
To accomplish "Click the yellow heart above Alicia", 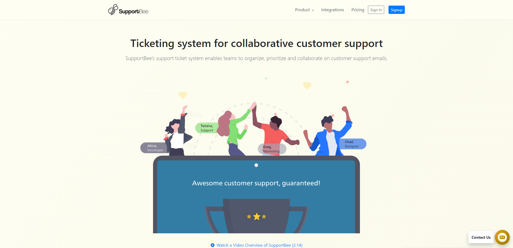I will pyautogui.click(x=183, y=95).
